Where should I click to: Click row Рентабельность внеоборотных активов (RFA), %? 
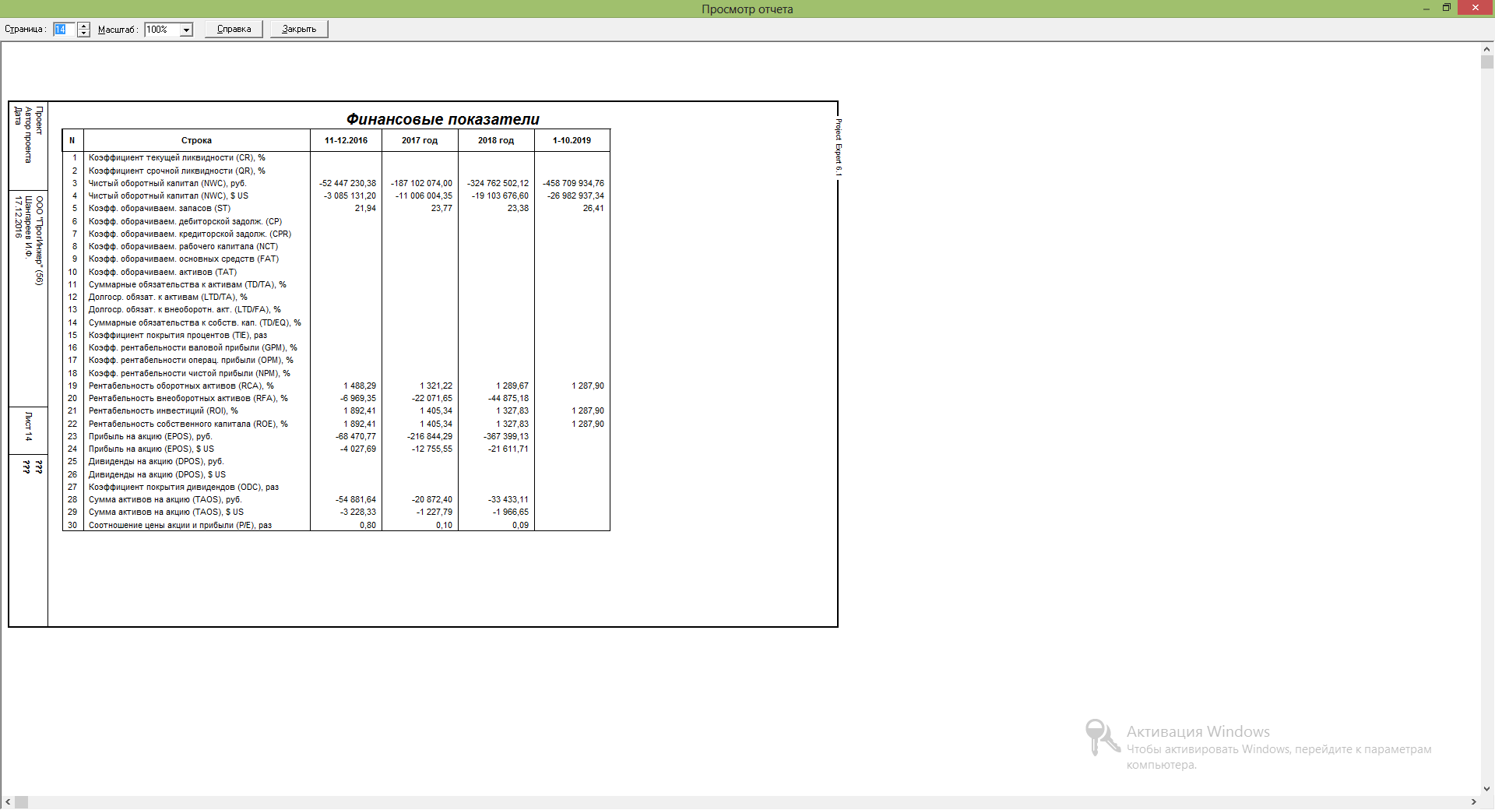click(x=336, y=398)
